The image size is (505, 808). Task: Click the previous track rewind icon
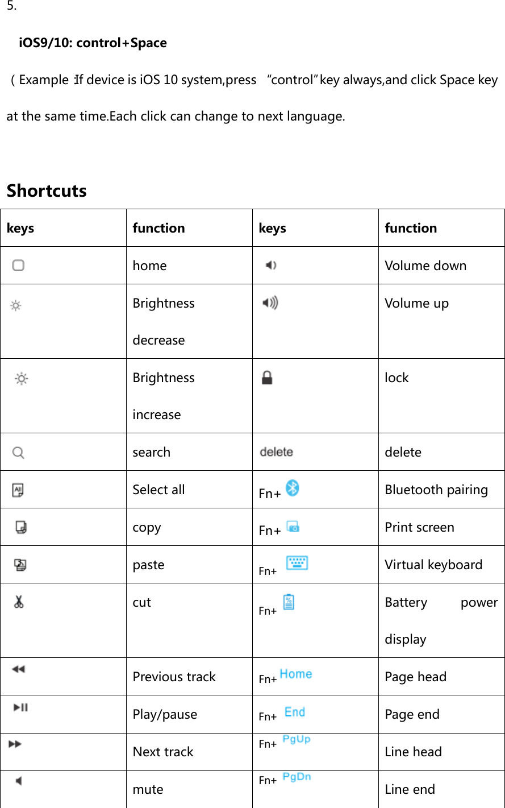tap(18, 669)
